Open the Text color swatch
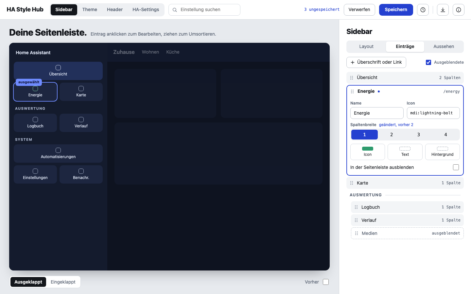Viewport: 471px width, 294px height. click(x=405, y=152)
